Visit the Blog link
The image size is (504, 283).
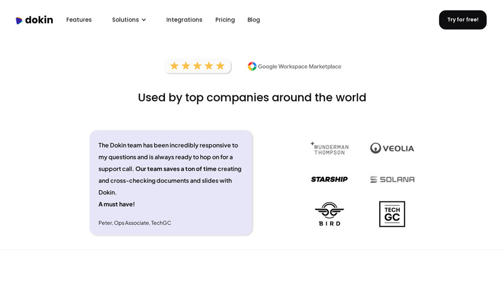pyautogui.click(x=254, y=20)
